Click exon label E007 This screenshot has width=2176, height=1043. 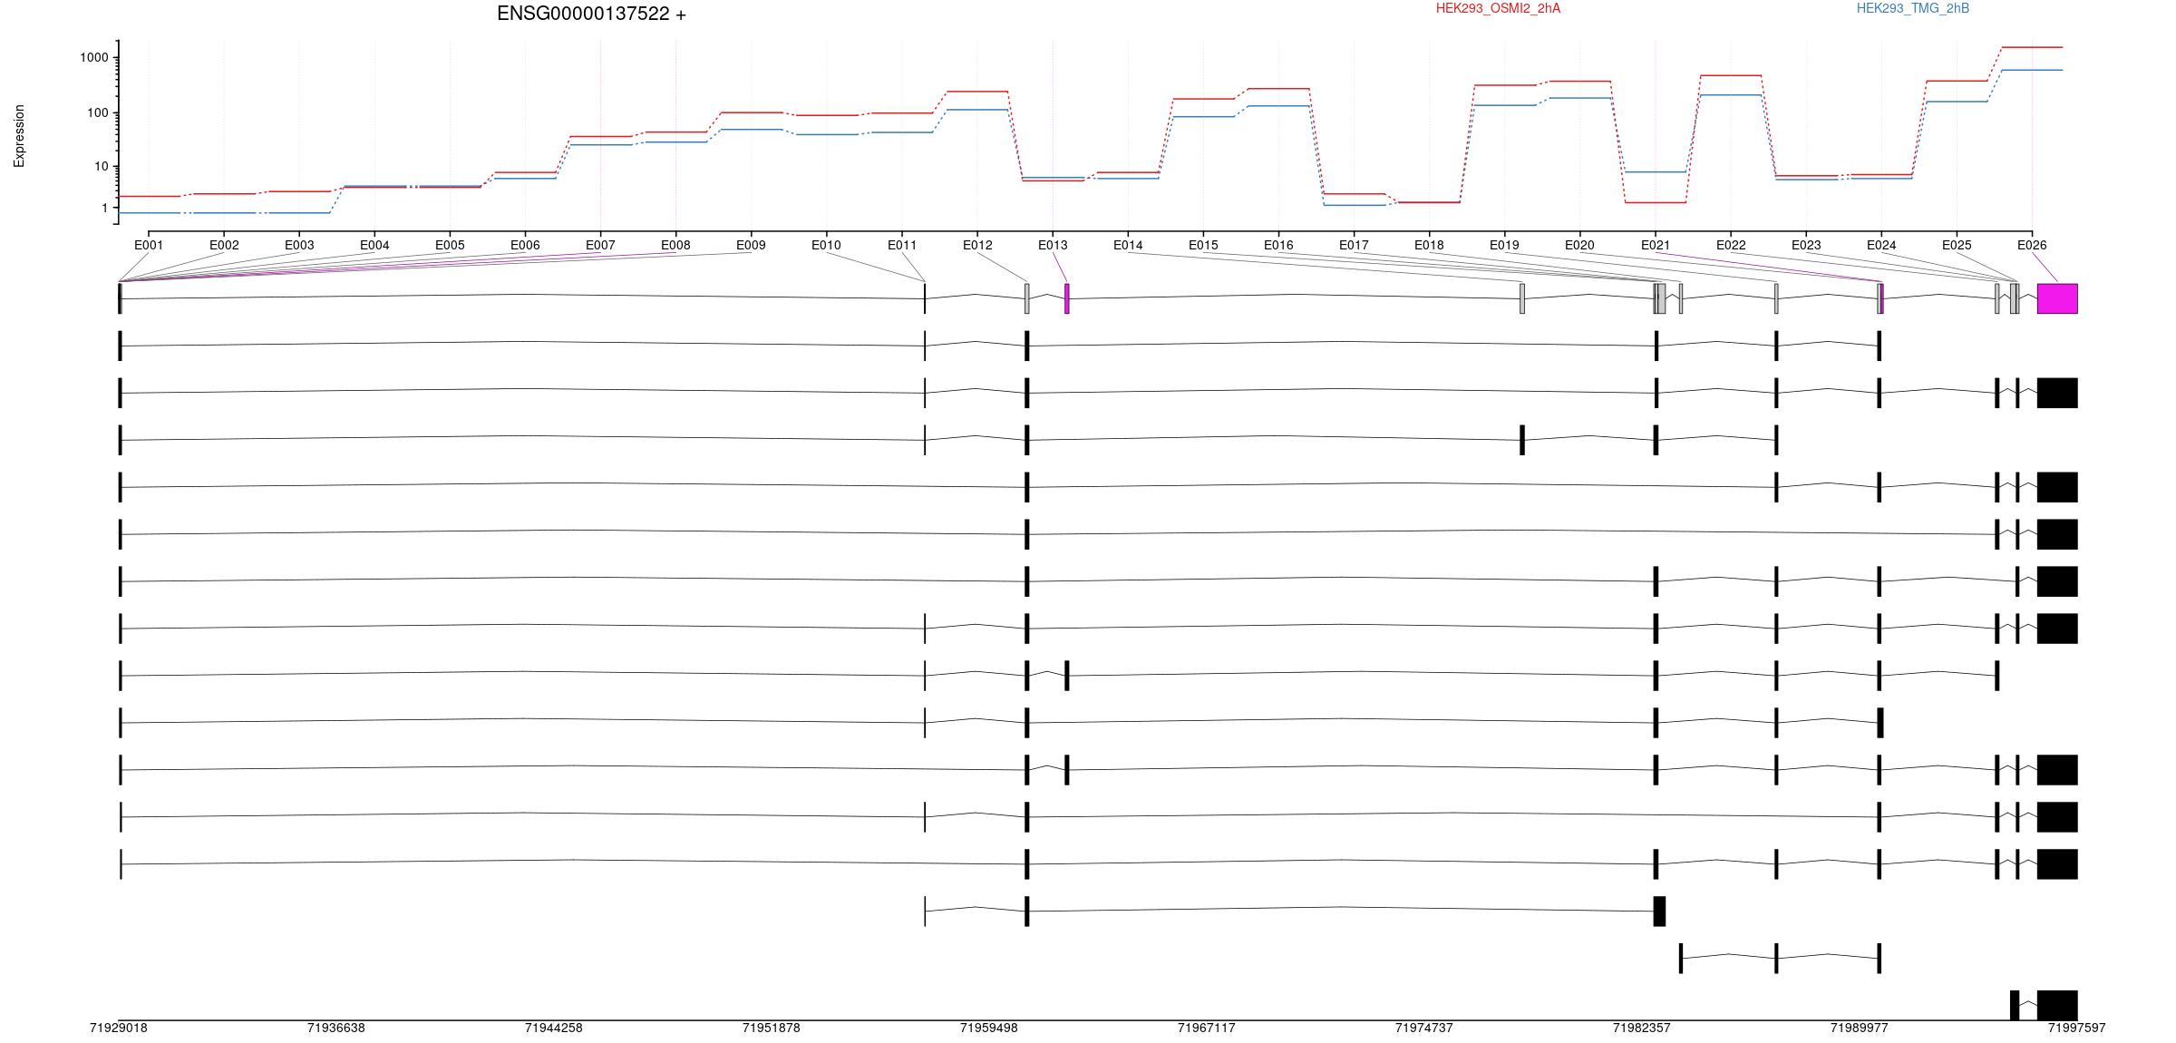click(600, 245)
